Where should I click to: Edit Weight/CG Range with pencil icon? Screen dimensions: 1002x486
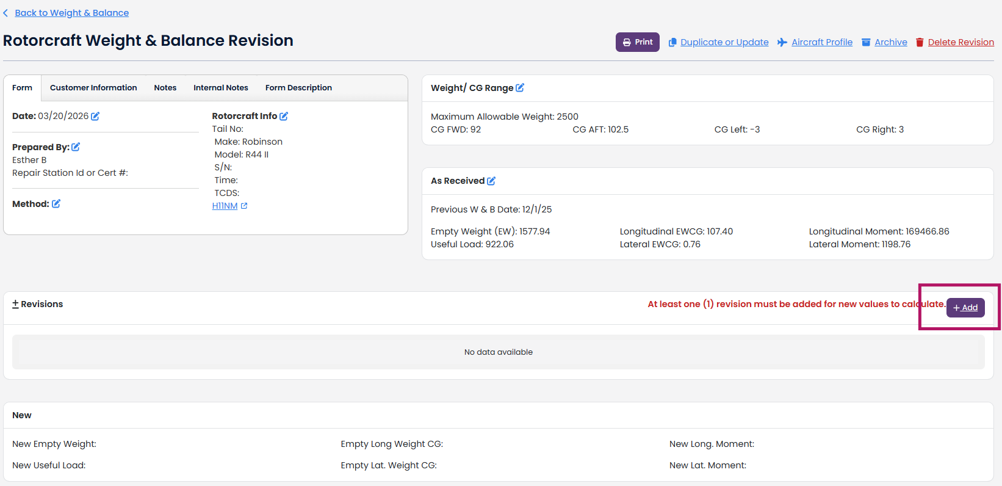click(x=520, y=88)
